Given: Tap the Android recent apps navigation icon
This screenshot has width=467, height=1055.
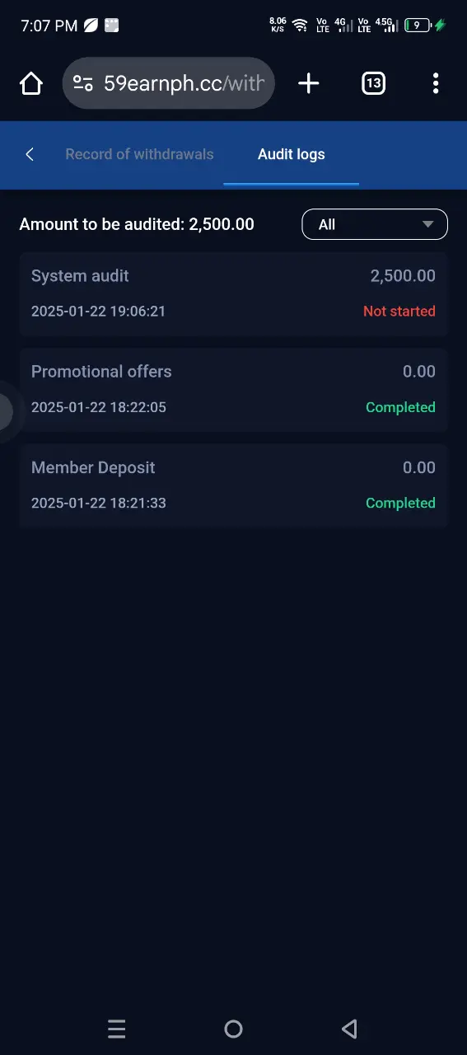Looking at the screenshot, I should click(117, 1029).
